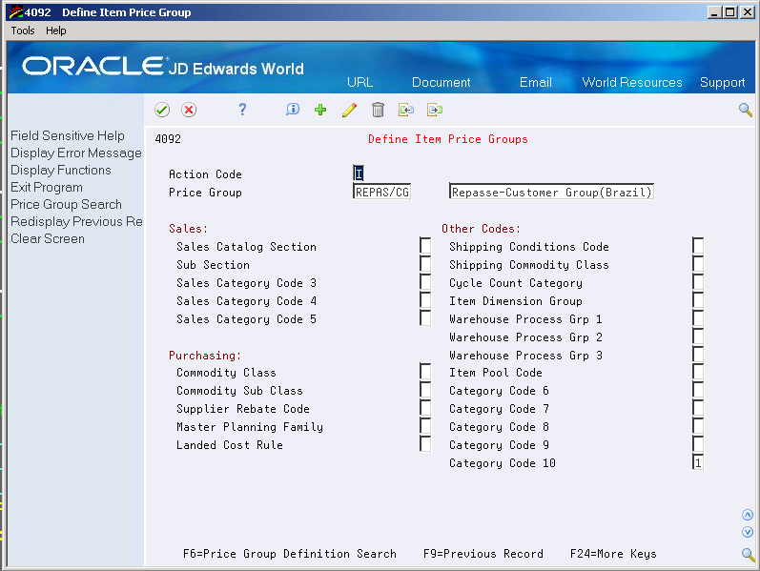Choose Clear Screen
This screenshot has width=760, height=571.
(48, 239)
